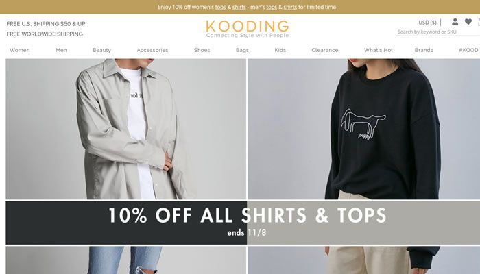Open the black puppy sweatshirt image
The height and width of the screenshot is (274, 480).
coord(364,129)
